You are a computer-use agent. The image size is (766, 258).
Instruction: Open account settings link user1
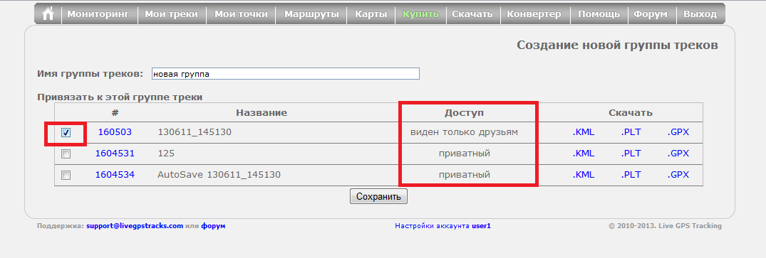click(x=481, y=226)
